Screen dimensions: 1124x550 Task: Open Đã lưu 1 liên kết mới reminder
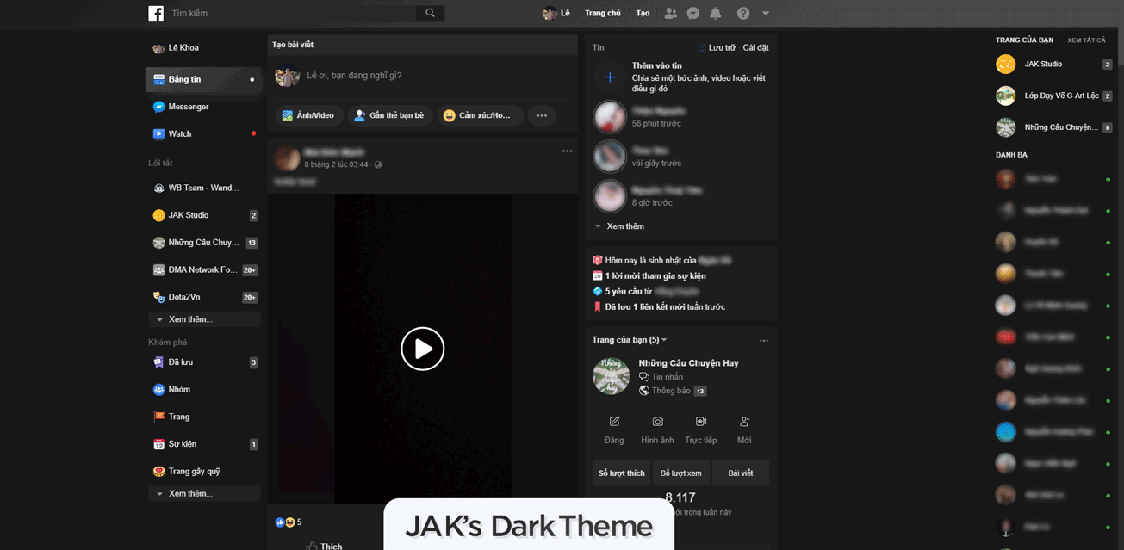665,306
